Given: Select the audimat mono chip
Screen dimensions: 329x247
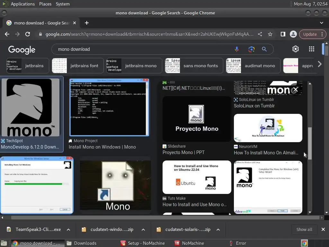Looking at the screenshot, I should 253,66.
